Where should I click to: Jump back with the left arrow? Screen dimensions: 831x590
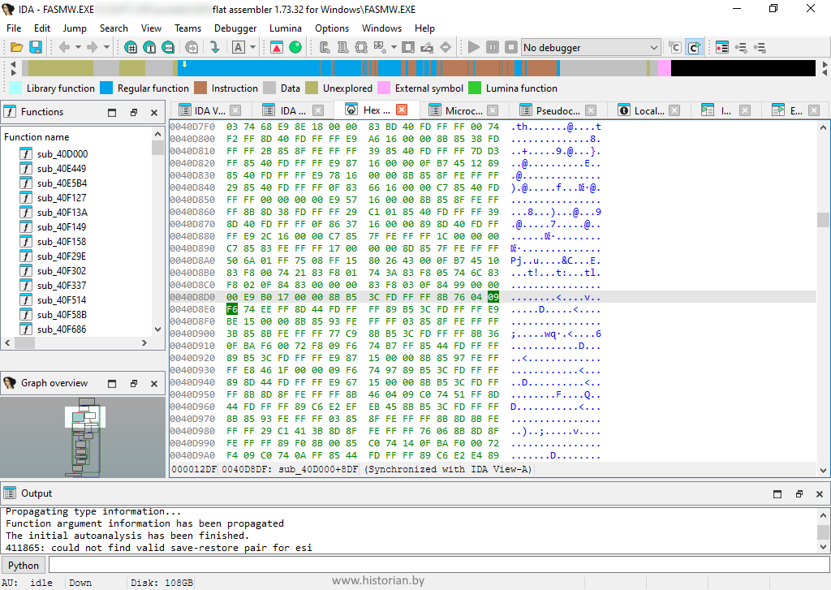pos(64,48)
